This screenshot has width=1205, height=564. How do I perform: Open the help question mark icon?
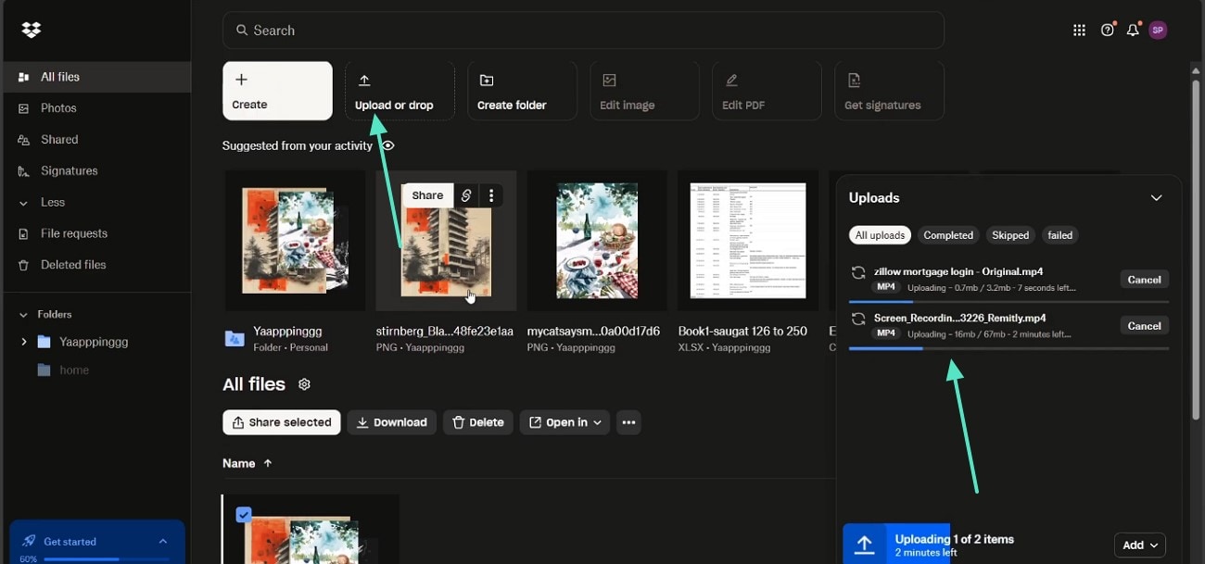(x=1107, y=31)
